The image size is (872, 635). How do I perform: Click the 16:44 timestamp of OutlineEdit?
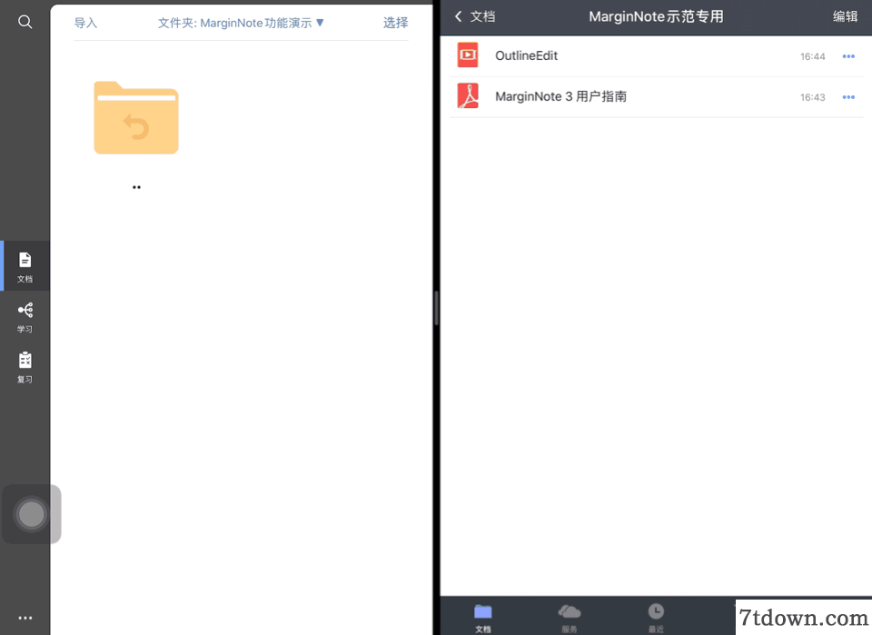(x=812, y=56)
